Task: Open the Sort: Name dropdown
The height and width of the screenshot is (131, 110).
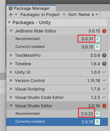Action: [x=83, y=15]
